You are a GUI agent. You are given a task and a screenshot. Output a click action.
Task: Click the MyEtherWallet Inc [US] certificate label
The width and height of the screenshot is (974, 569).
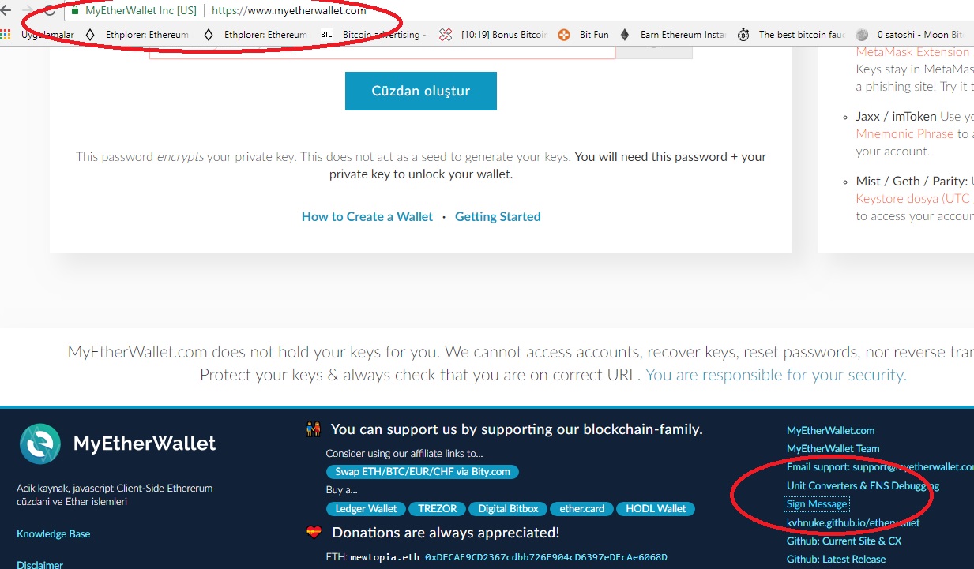tap(141, 11)
